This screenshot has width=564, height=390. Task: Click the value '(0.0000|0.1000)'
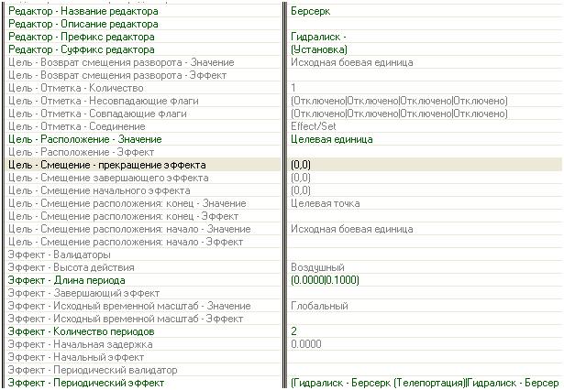[x=325, y=280]
